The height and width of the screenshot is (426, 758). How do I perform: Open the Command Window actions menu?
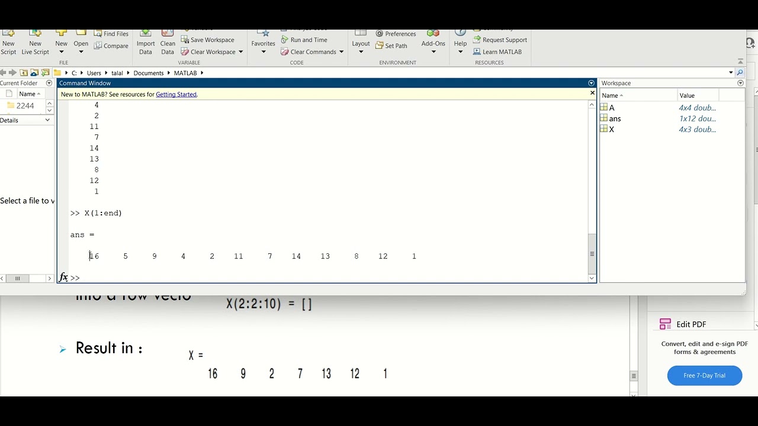tap(591, 83)
